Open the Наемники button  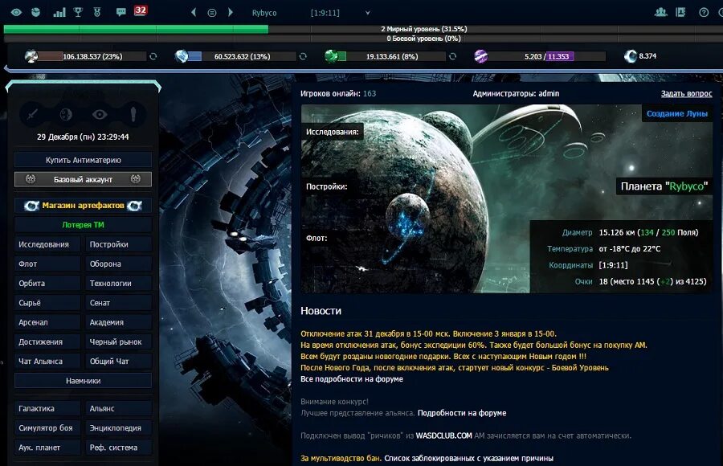83,381
